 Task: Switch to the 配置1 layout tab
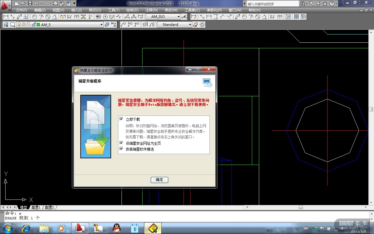[36, 207]
